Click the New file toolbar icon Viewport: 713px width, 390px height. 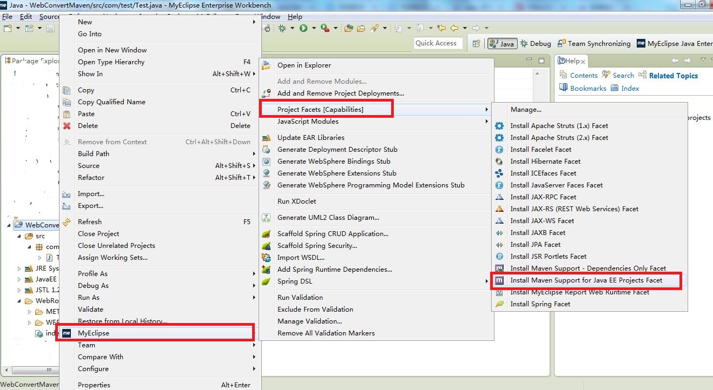8,28
